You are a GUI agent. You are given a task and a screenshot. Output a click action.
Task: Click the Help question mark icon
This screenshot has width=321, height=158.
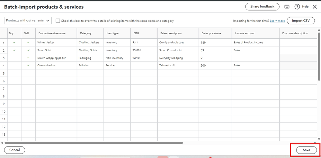click(297, 7)
